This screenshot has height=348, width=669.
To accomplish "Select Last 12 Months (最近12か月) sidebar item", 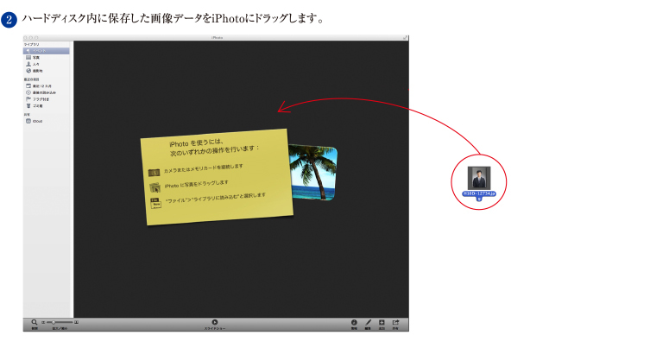I will (46, 85).
